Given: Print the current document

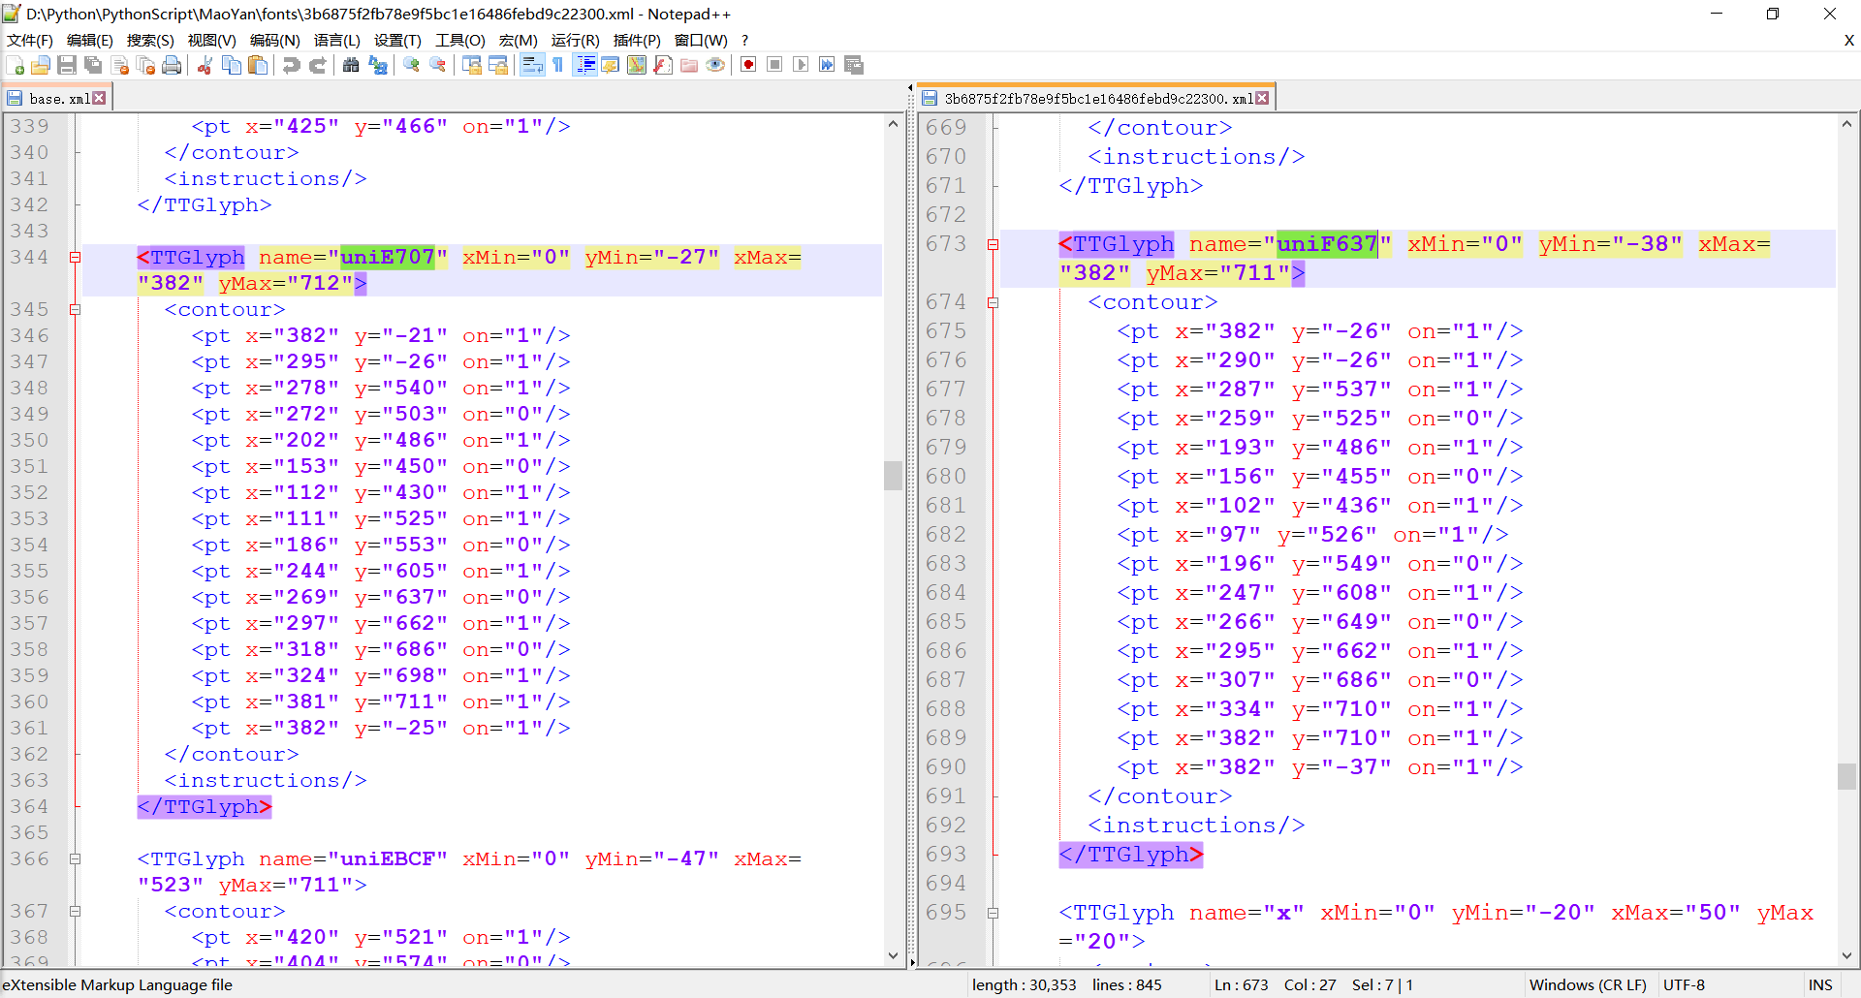Looking at the screenshot, I should (172, 66).
